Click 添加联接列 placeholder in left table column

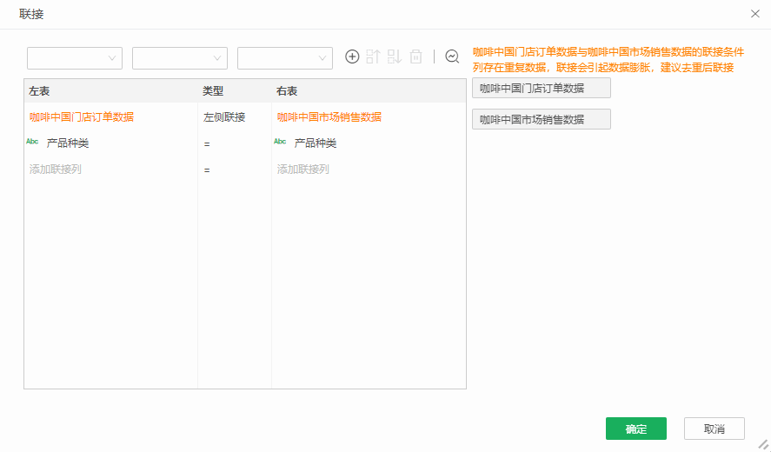tap(56, 169)
